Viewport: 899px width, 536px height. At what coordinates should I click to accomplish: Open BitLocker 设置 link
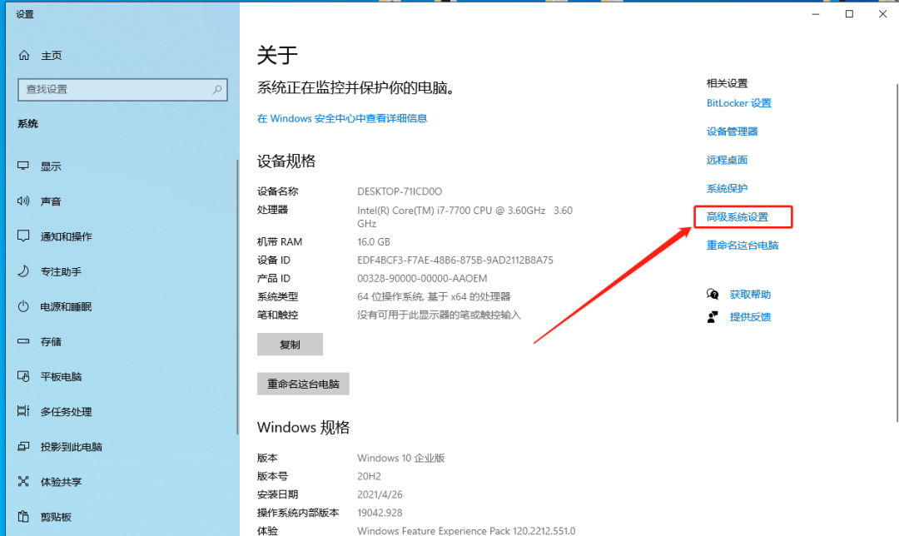738,103
